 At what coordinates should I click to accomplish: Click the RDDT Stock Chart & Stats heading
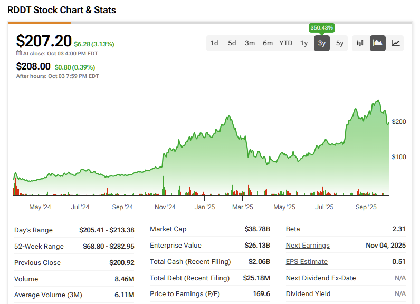pos(62,10)
